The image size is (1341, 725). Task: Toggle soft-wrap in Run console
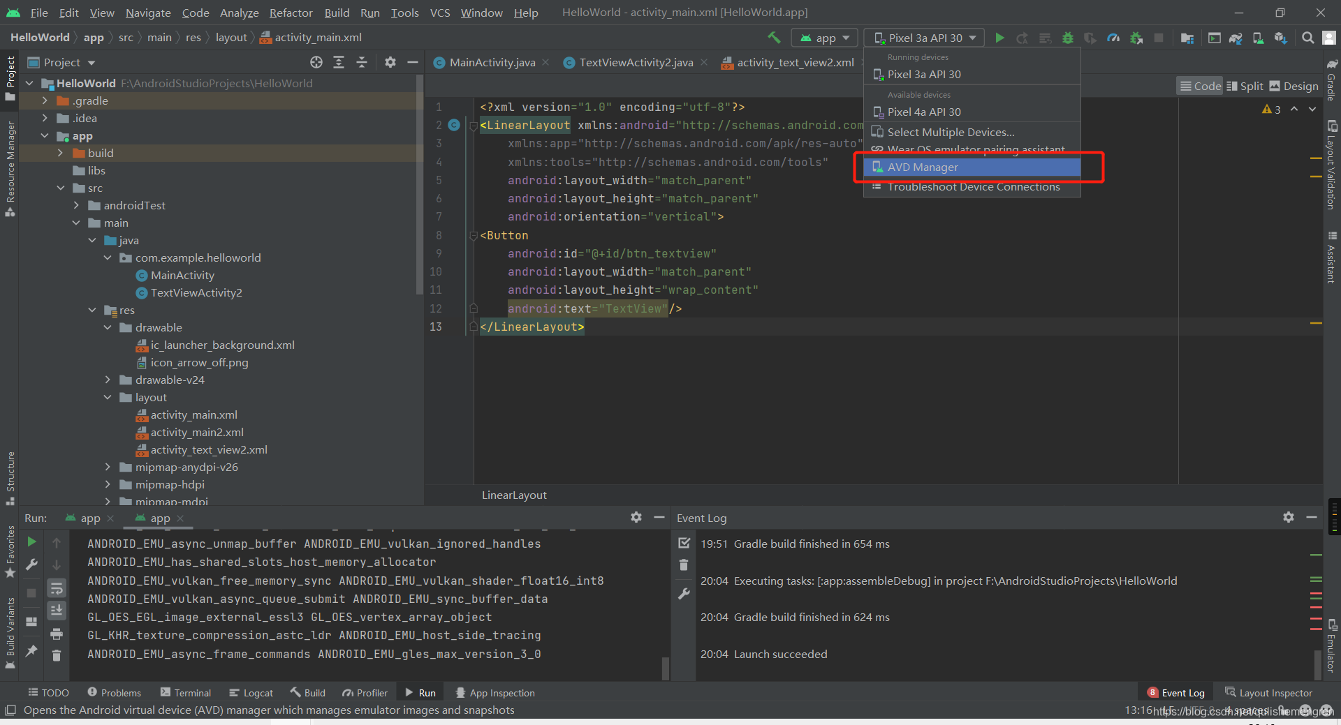pos(57,588)
